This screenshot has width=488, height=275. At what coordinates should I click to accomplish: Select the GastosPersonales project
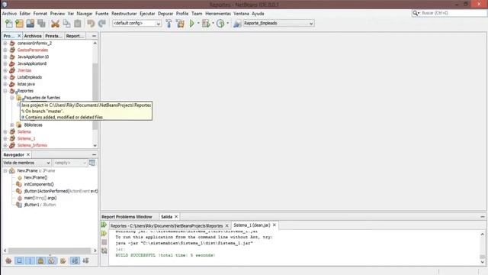coord(32,50)
